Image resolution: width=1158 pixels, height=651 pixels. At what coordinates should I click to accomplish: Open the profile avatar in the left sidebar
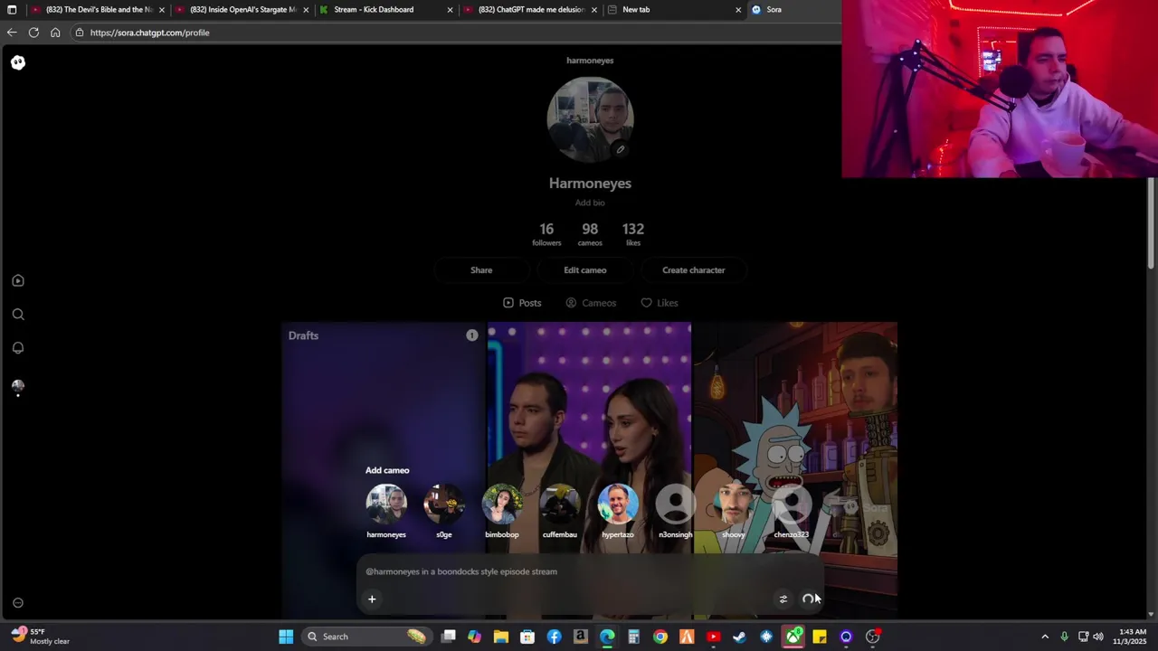(x=18, y=385)
